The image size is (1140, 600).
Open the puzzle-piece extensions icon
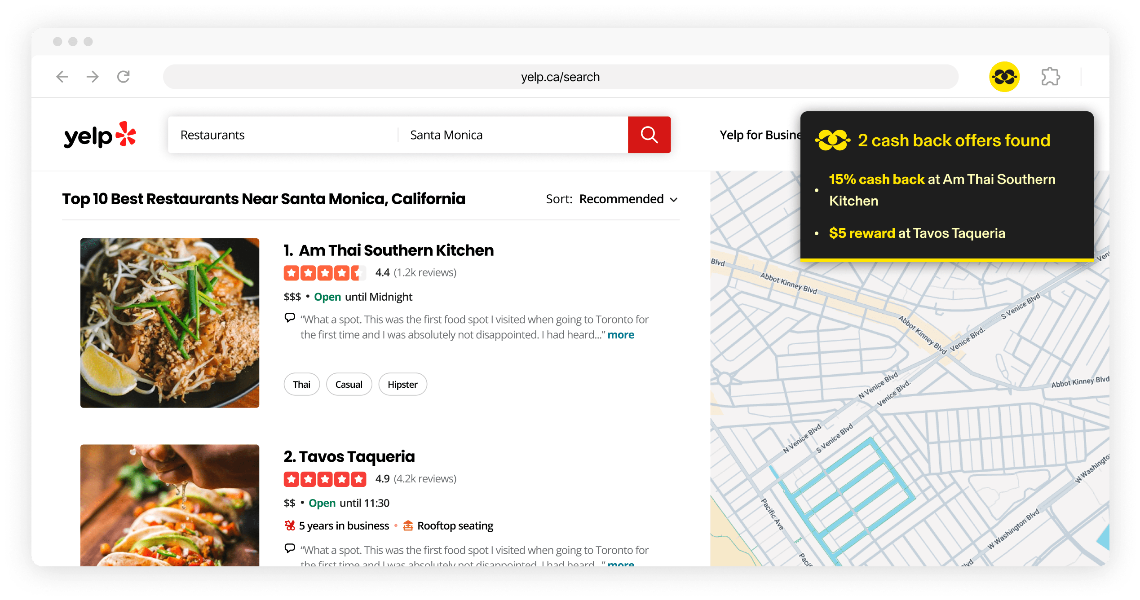pos(1051,77)
